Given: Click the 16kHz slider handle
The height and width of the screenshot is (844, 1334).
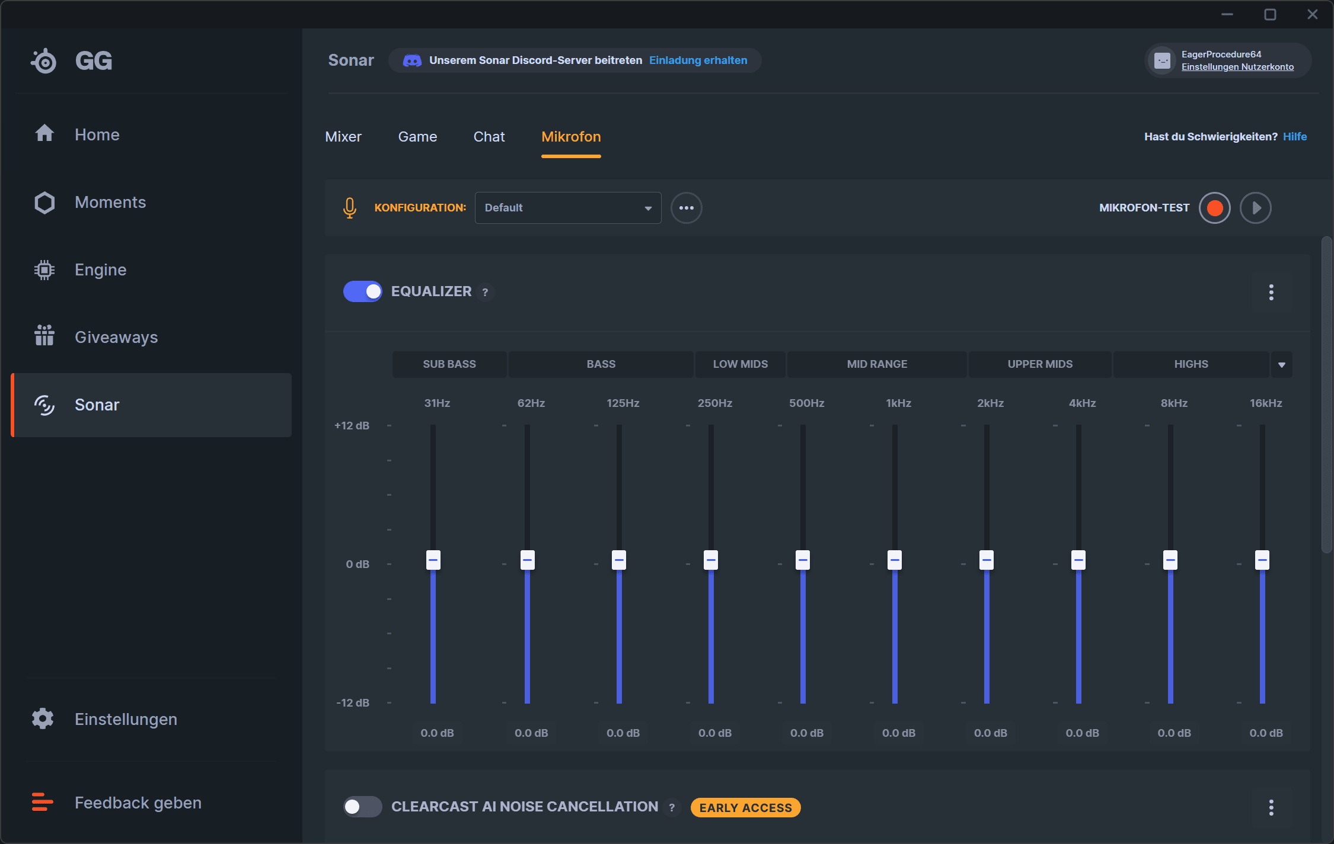Looking at the screenshot, I should tap(1262, 560).
